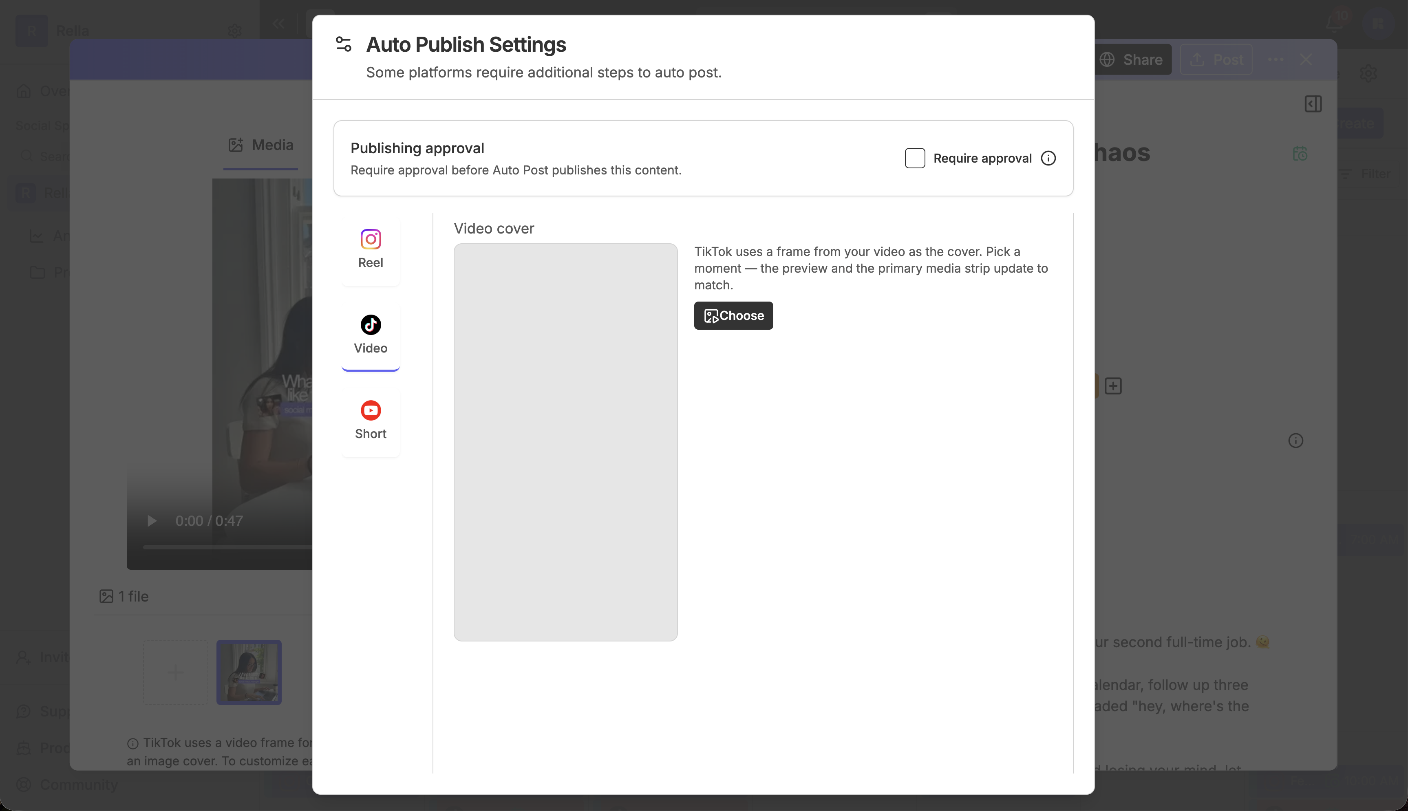Select the uploaded video thumbnail
Screen dimensions: 1408x811
pyautogui.click(x=249, y=672)
